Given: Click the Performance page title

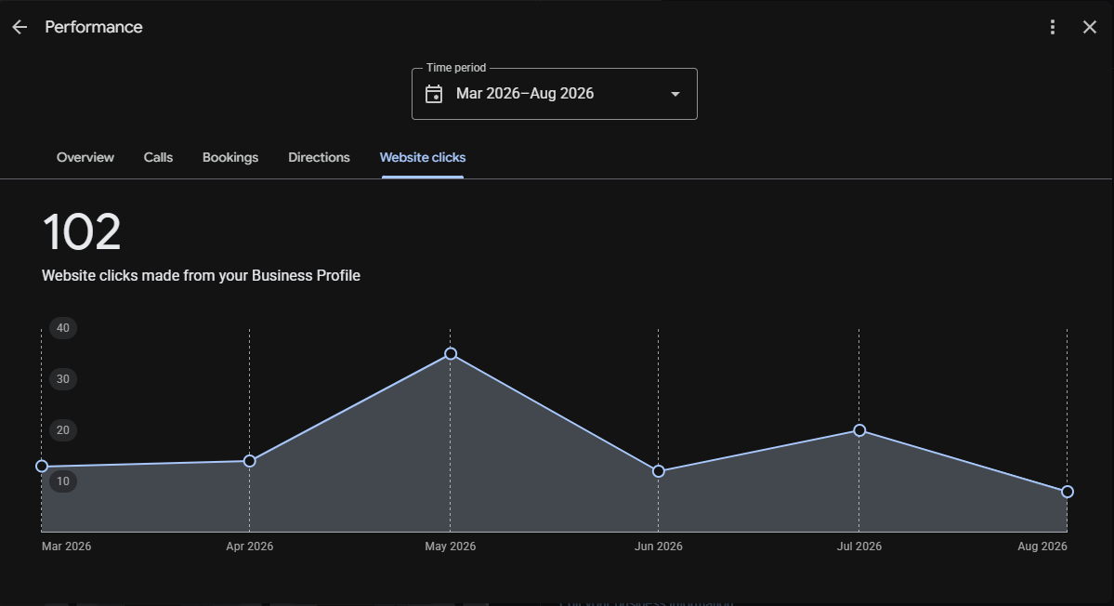Looking at the screenshot, I should coord(94,27).
